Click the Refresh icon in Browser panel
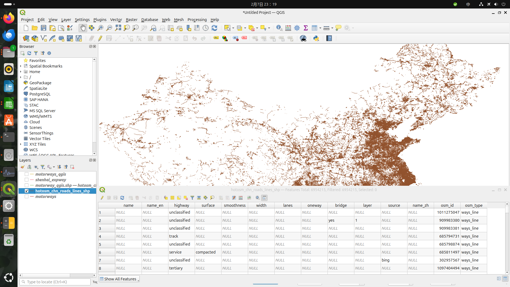Screen dimensions: 510x287 pyautogui.click(x=29, y=53)
